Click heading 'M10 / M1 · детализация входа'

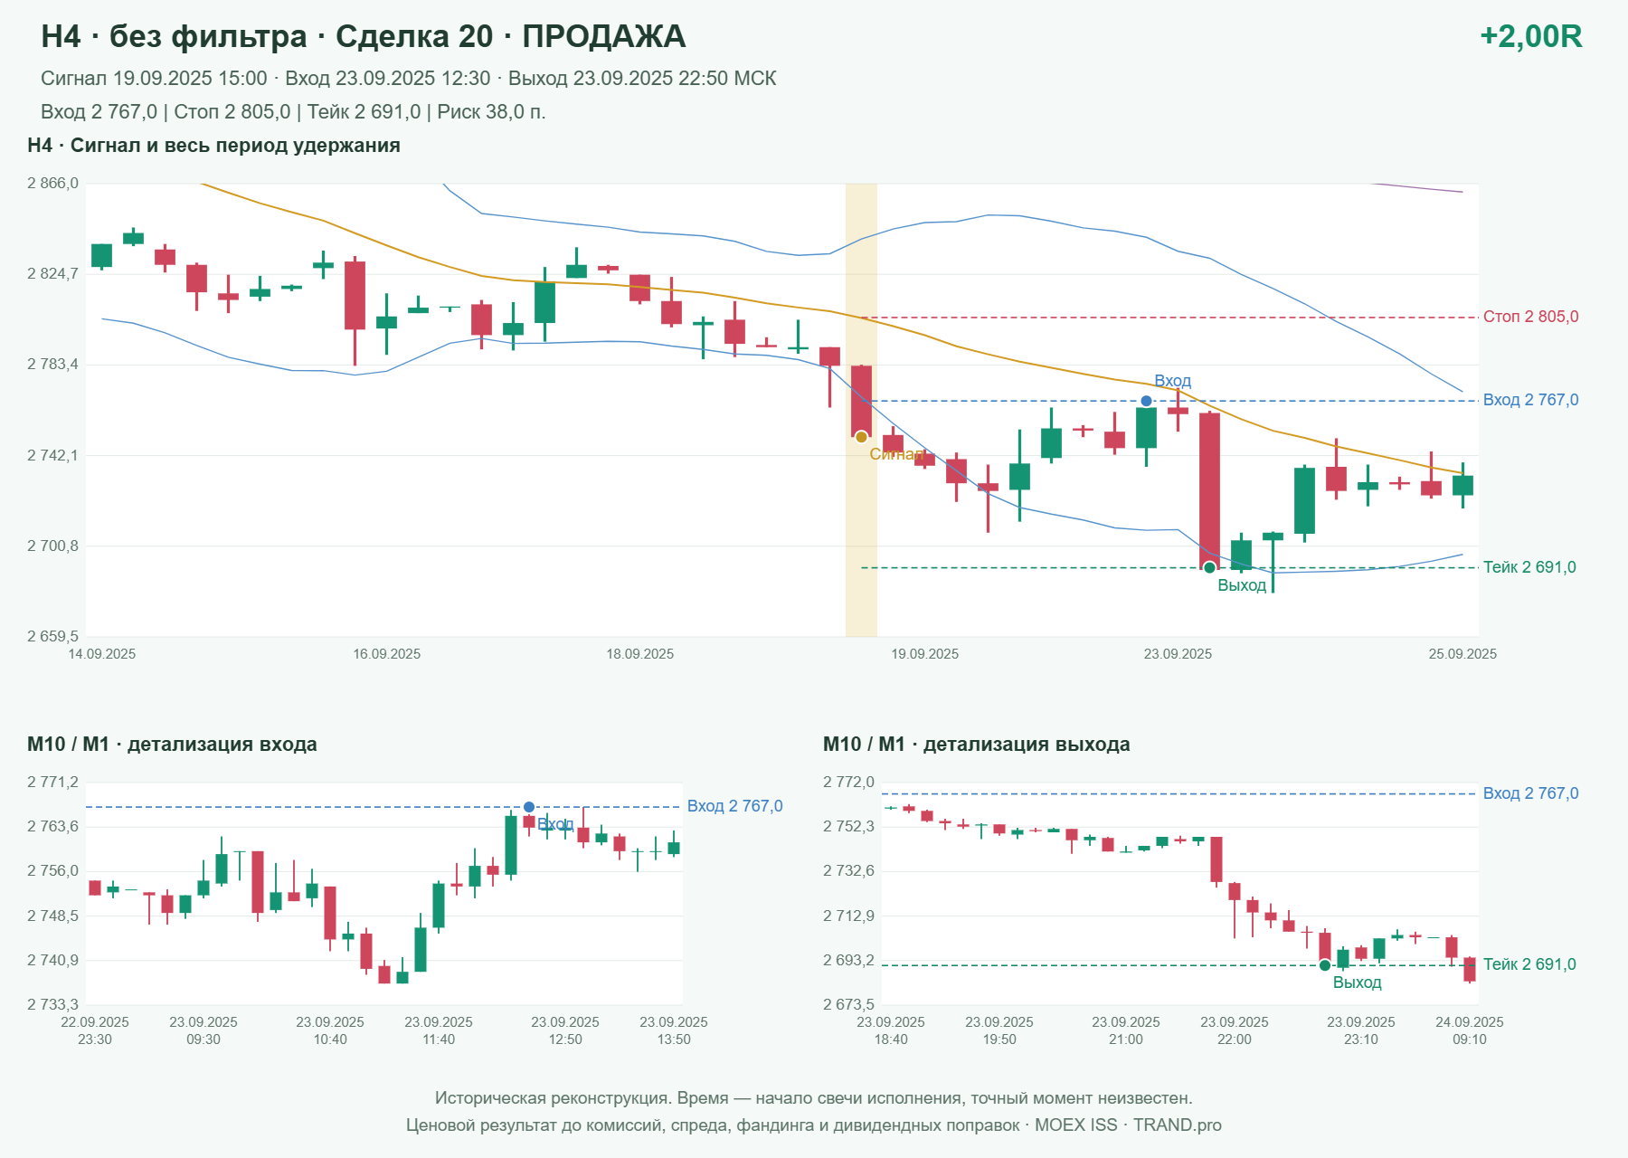[x=172, y=745]
